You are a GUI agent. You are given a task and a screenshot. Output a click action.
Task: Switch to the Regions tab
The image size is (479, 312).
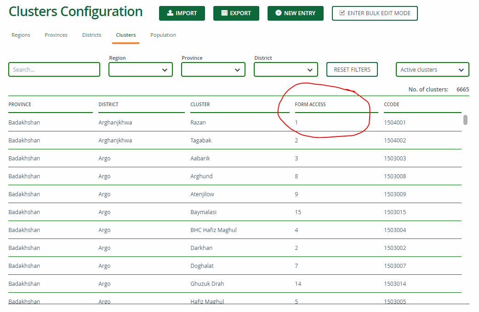click(21, 35)
